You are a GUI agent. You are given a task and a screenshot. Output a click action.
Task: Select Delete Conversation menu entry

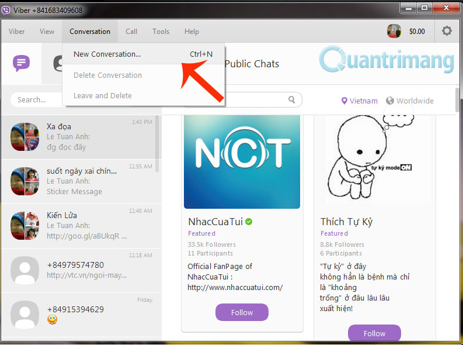point(144,75)
